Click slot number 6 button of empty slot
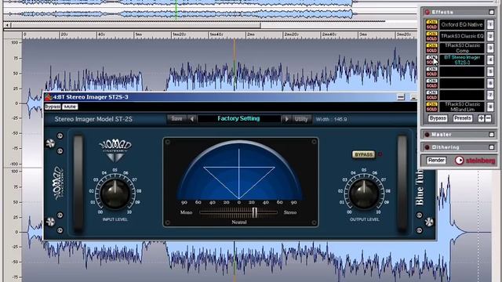Viewport: 502px width, 282px height. pyautogui.click(x=490, y=84)
